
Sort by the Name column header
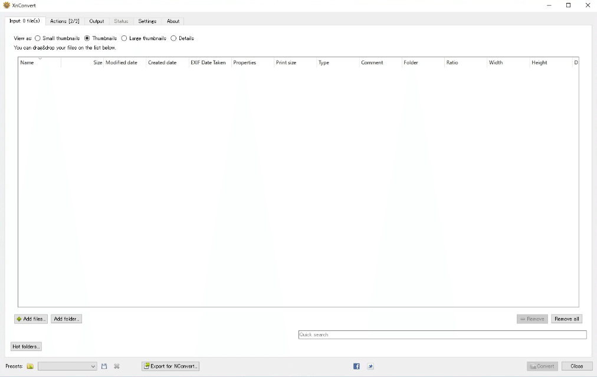tap(40, 63)
